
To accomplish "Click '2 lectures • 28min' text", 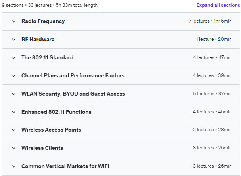I will tap(212, 130).
